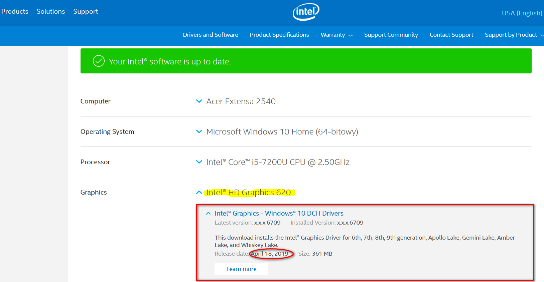Image resolution: width=544 pixels, height=282 pixels.
Task: Click the software is up to date banner
Action: 306,61
